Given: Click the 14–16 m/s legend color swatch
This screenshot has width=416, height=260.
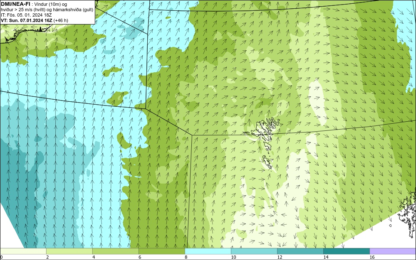Looking at the screenshot, I should (346, 251).
